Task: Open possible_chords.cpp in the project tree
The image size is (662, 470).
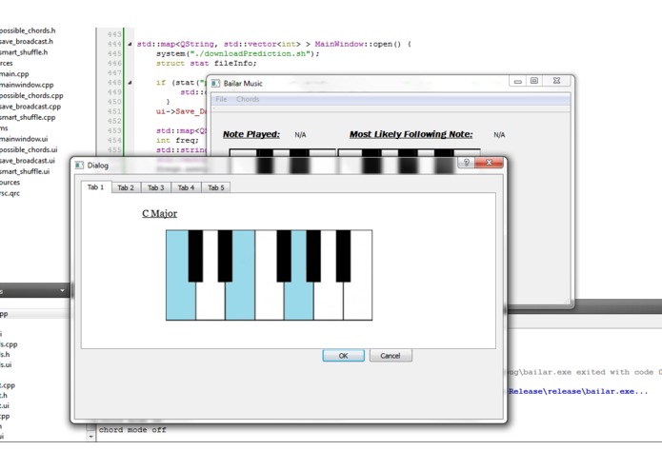Action: [x=31, y=96]
